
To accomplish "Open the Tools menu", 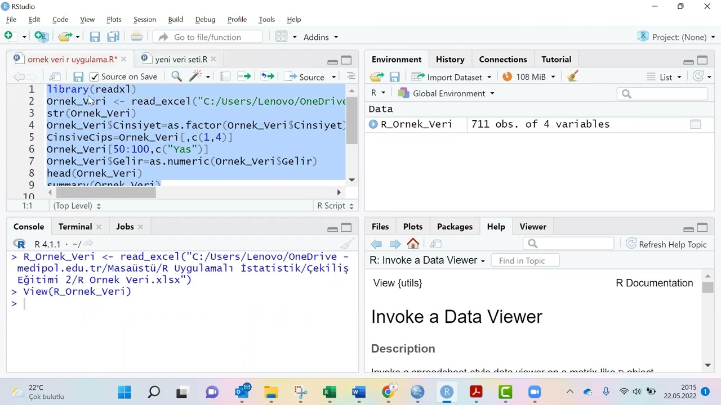I will [266, 19].
